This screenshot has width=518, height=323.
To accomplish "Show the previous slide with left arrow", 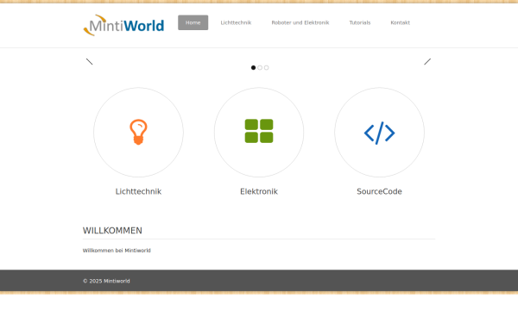I will (x=89, y=62).
